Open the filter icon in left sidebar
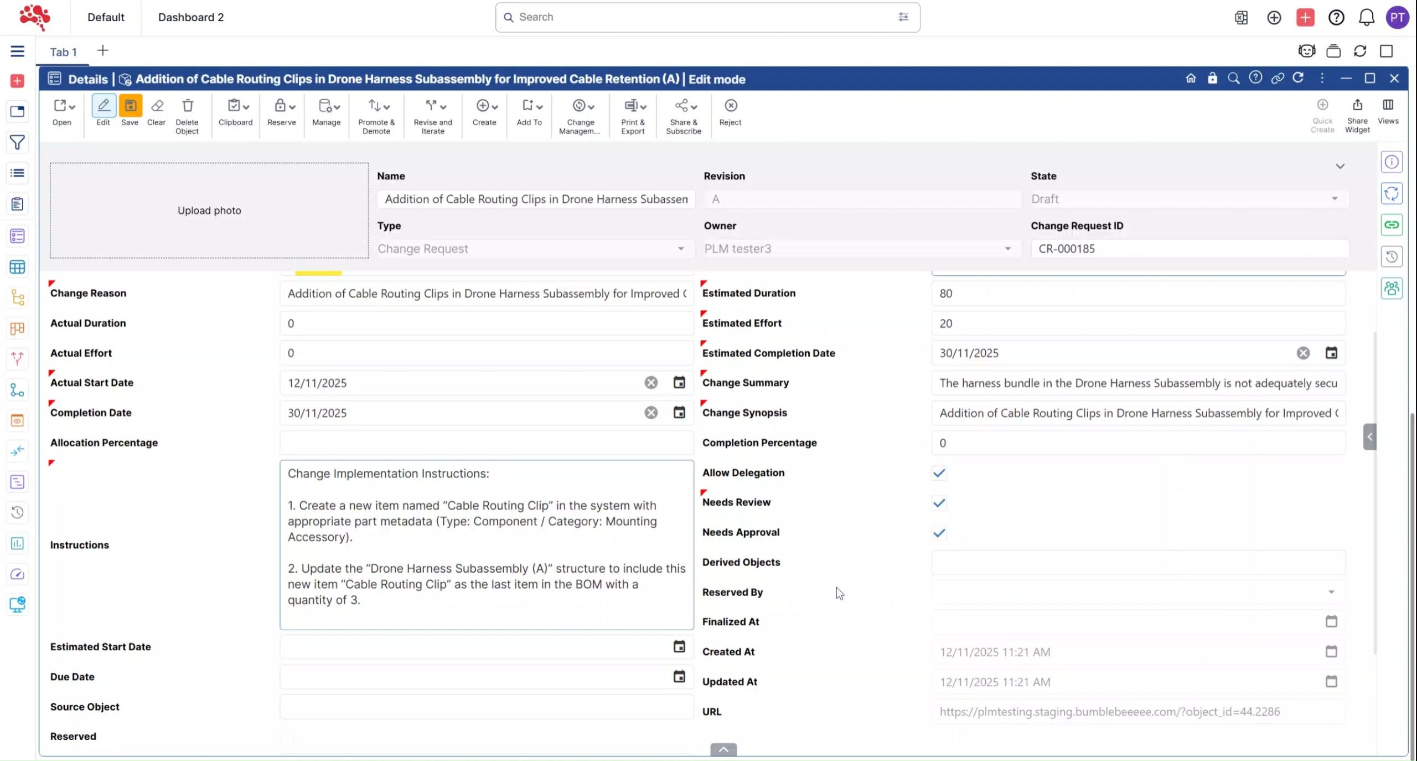Viewport: 1417px width, 761px height. (17, 142)
